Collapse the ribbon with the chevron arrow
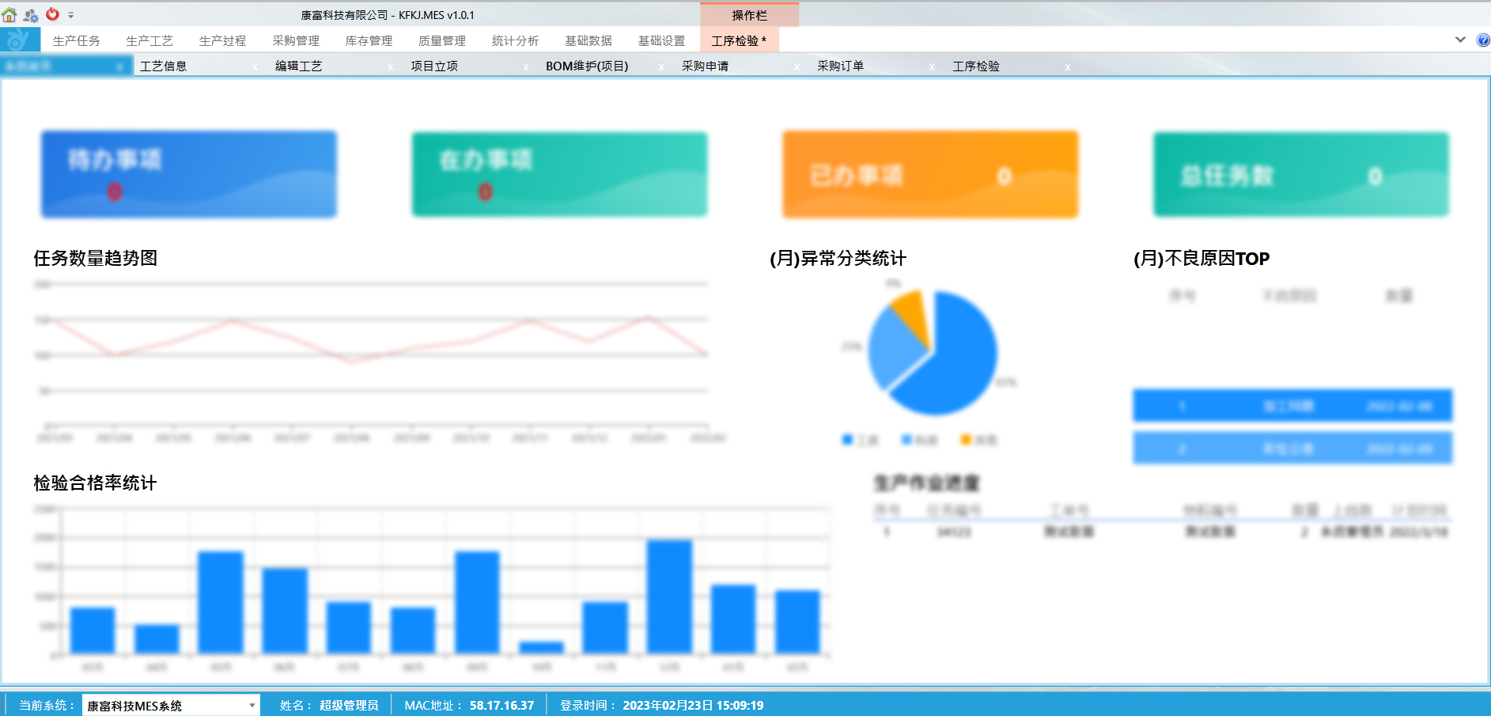 1460,40
